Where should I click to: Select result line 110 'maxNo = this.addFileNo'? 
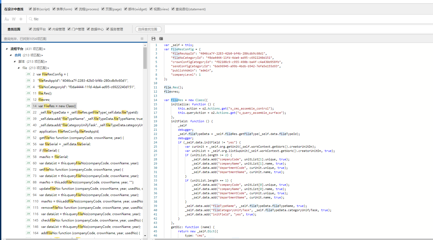pyautogui.click(x=92, y=201)
